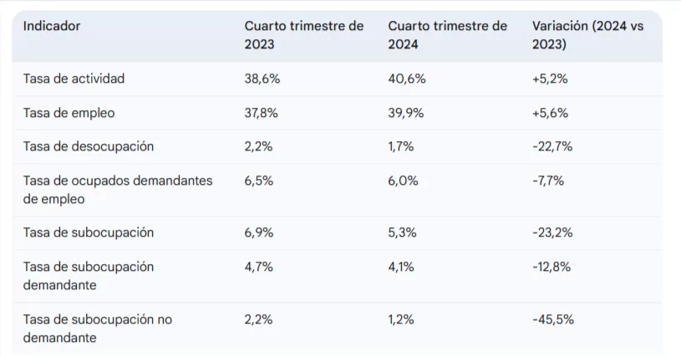This screenshot has width=681, height=357.
Task: Select Tasa de subocupación no demandante label
Action: click(98, 328)
